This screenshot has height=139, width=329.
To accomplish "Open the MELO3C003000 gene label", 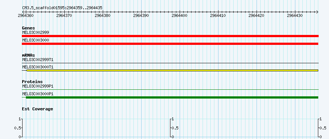I will click(x=35, y=40).
